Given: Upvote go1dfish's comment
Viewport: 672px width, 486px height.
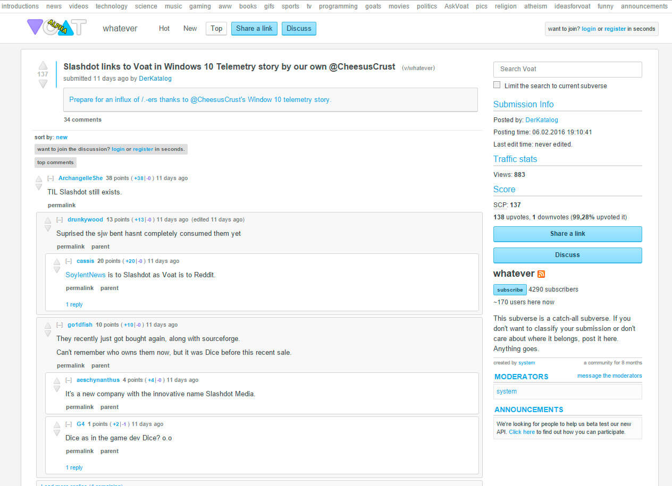Looking at the screenshot, I should pos(48,326).
